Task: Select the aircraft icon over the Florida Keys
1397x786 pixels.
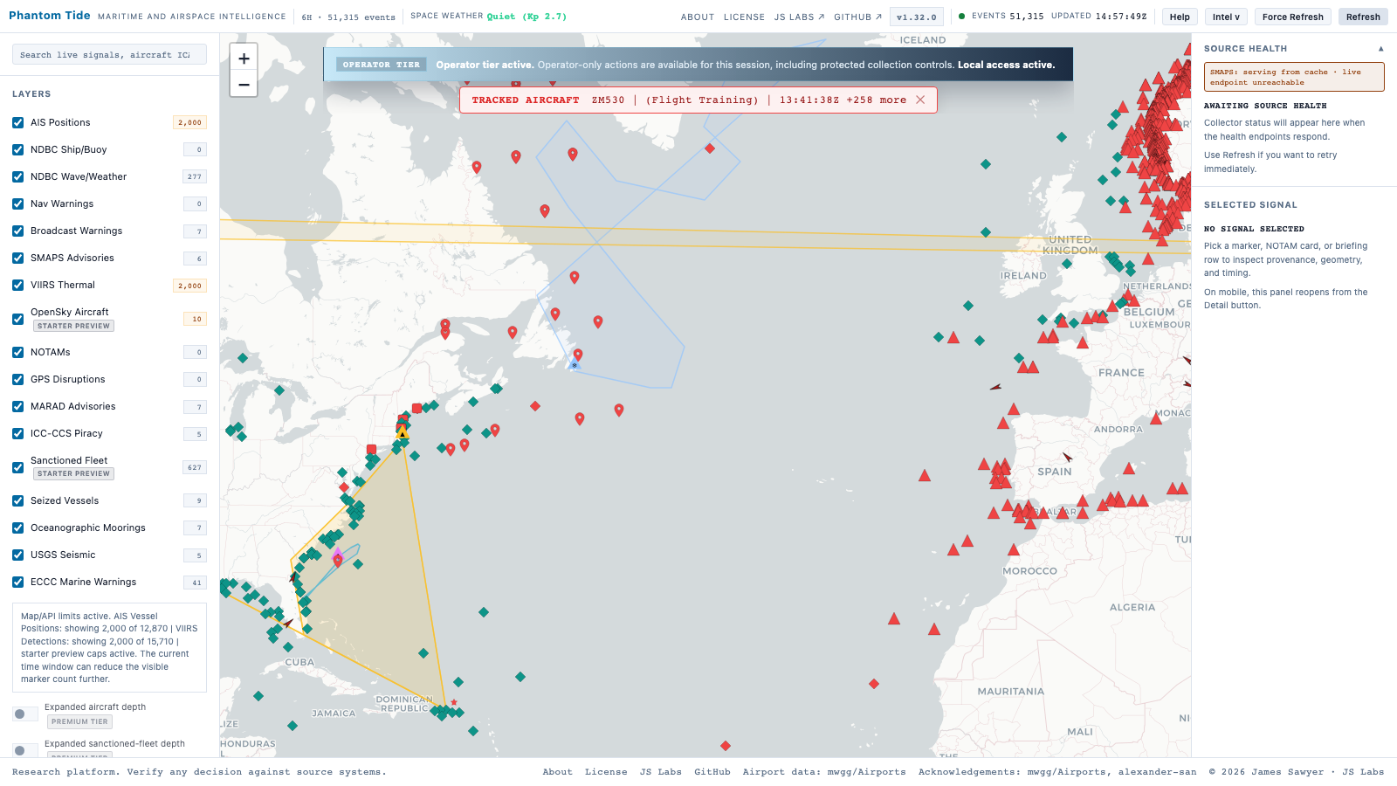Action: click(288, 623)
